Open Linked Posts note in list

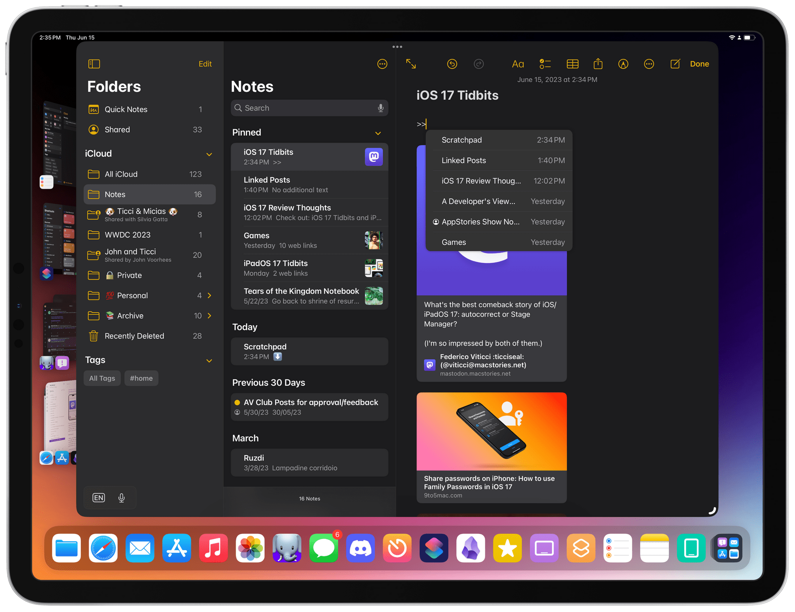coord(309,185)
